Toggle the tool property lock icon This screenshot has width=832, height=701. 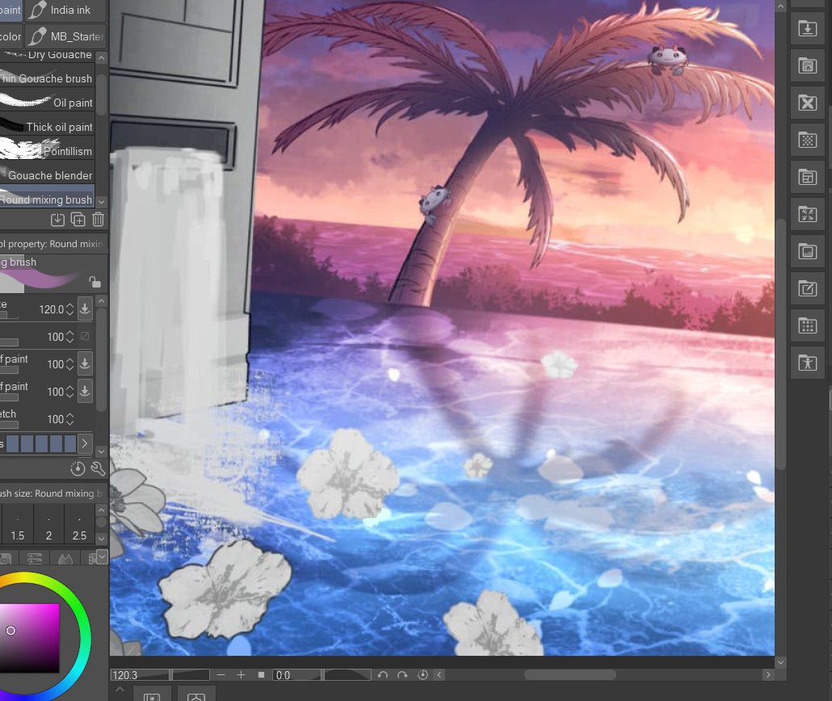(x=95, y=281)
